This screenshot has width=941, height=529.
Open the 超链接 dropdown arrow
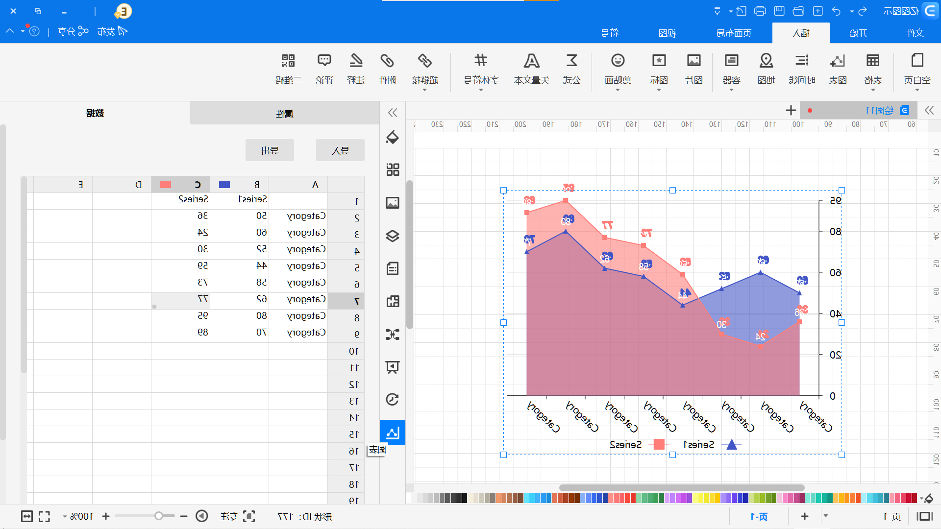point(424,90)
